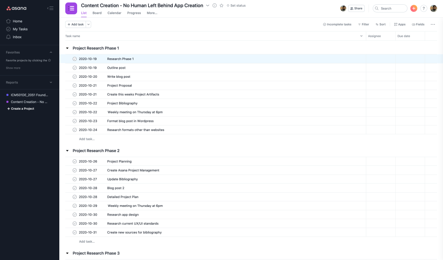Complete the Blog post 2 task
Image resolution: width=443 pixels, height=260 pixels.
[74, 188]
